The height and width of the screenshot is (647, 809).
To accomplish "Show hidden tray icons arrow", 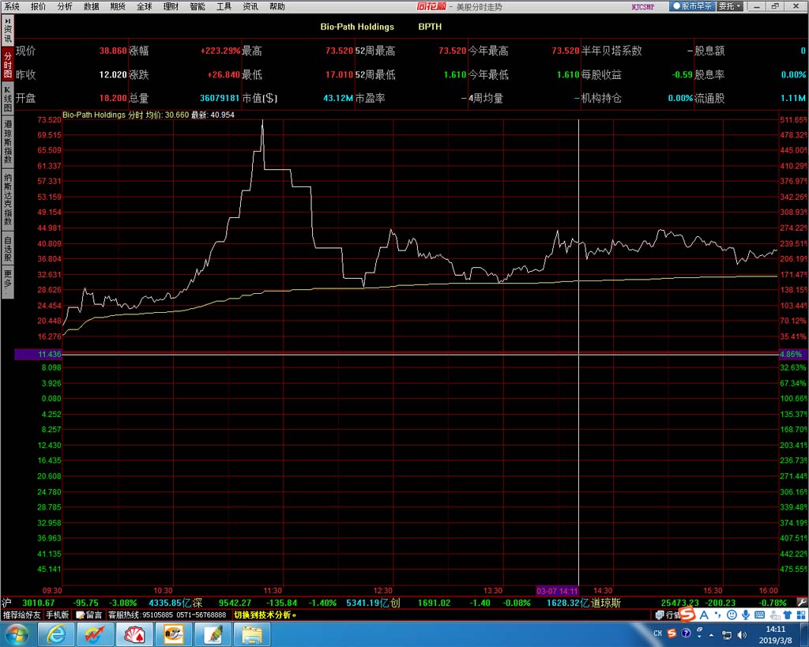I will [712, 634].
